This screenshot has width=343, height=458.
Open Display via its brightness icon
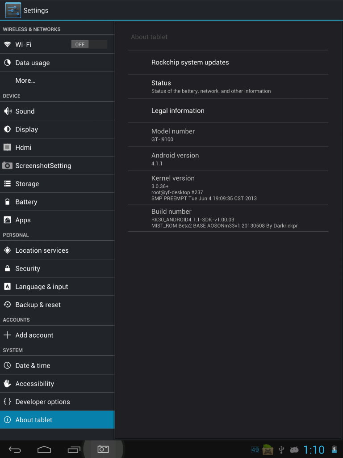coord(7,129)
